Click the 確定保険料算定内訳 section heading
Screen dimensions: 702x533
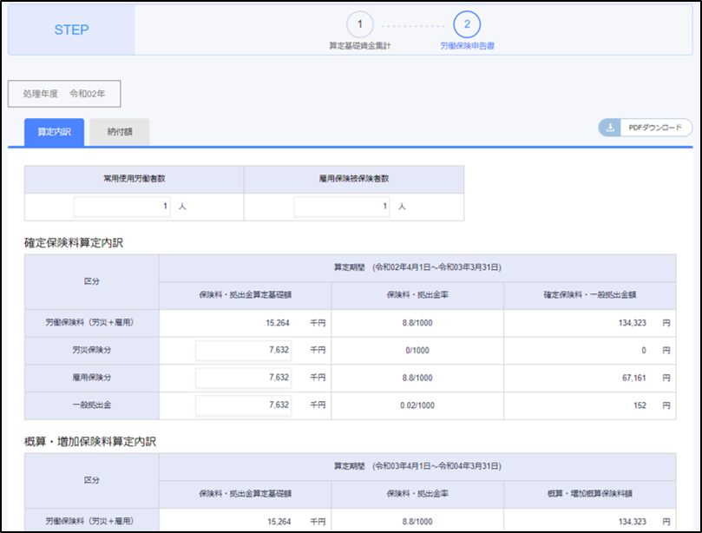pyautogui.click(x=74, y=243)
